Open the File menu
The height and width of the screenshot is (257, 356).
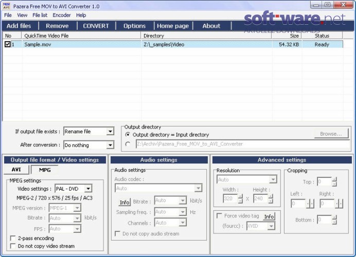pyautogui.click(x=8, y=15)
